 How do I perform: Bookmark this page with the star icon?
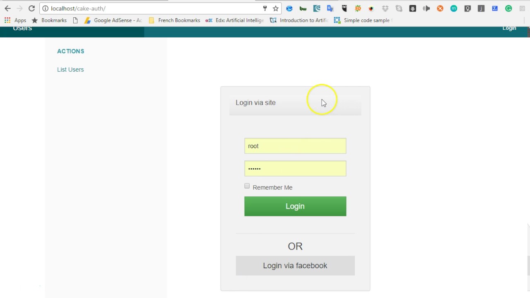[x=276, y=8]
